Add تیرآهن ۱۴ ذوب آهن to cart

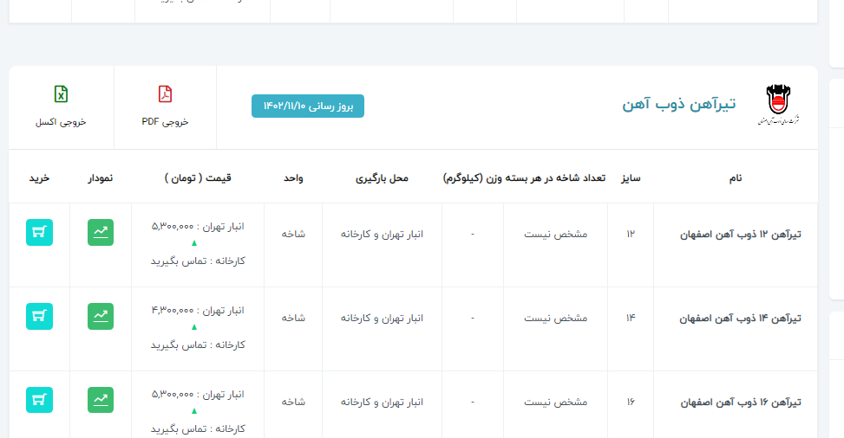pos(40,317)
